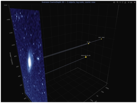The height and width of the screenshot is (103, 137).
Task: Choose the turntable rotation tool
Action: tap(125, 2)
